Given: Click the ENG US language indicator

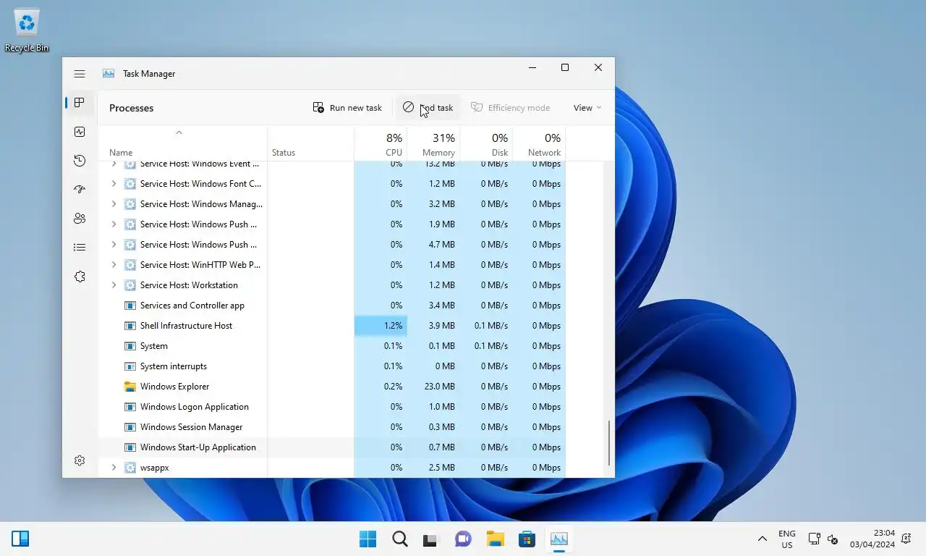Looking at the screenshot, I should click(x=787, y=539).
